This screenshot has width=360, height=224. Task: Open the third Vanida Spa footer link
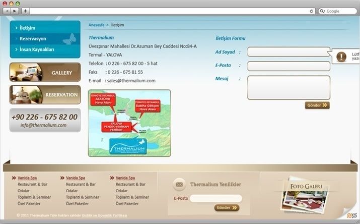click(x=125, y=178)
